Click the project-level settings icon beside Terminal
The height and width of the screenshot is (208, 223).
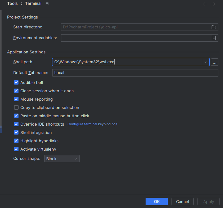pyautogui.click(x=47, y=4)
